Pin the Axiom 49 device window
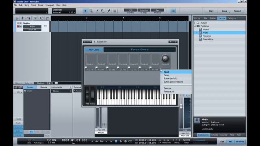260x146 pixels. [171, 42]
